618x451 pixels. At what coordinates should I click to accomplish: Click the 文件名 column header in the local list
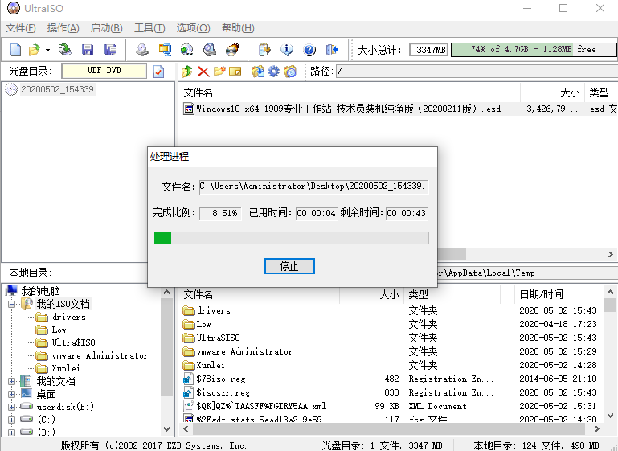pyautogui.click(x=259, y=294)
